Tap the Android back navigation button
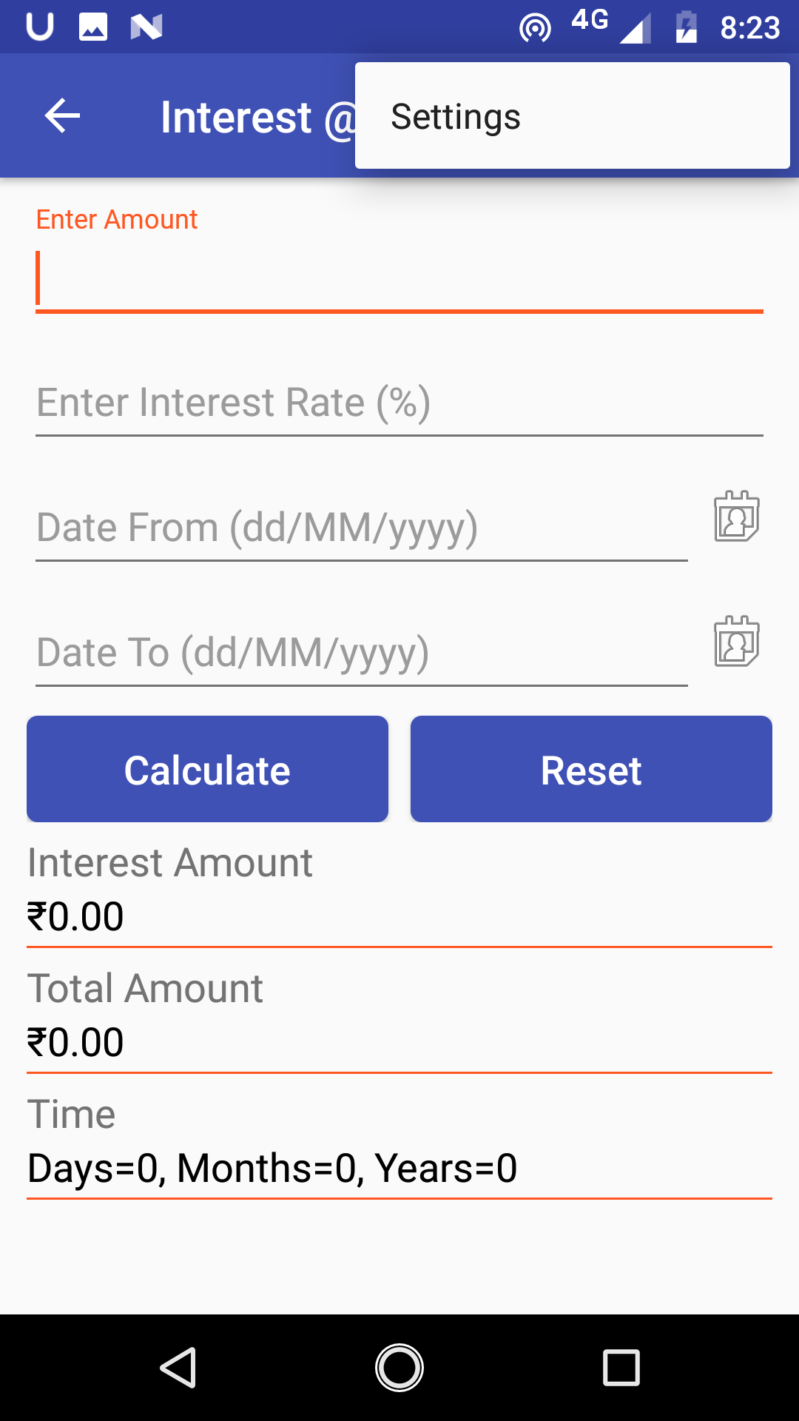The width and height of the screenshot is (799, 1421). point(178,1367)
